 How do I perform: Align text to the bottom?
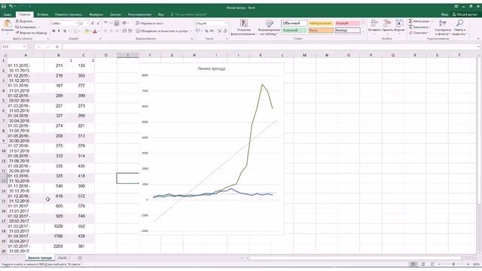[117, 23]
